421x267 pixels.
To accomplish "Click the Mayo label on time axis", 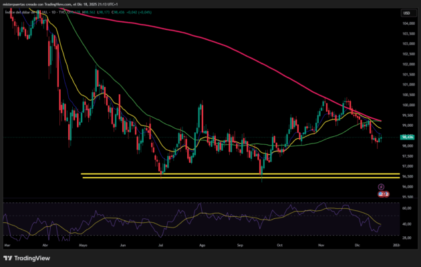I will click(x=84, y=246).
